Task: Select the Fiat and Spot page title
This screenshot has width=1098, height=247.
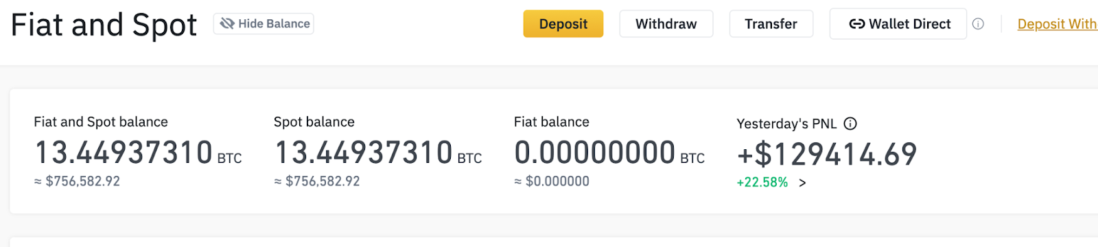Action: point(104,25)
